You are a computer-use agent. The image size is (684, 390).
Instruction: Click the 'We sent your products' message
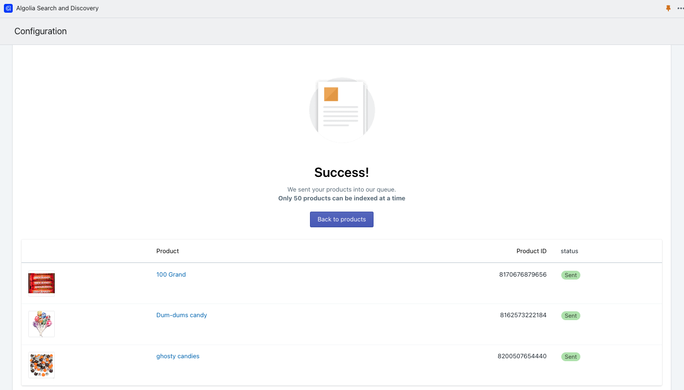coord(342,190)
